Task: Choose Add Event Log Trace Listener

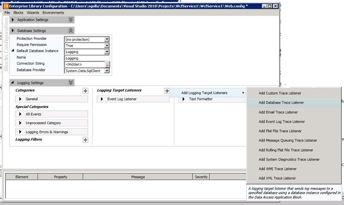Action: coord(294,122)
